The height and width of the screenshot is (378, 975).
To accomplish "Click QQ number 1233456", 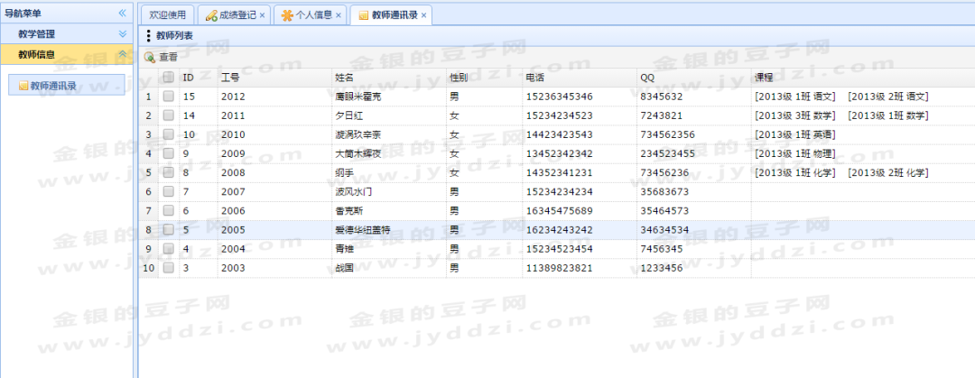I will 662,268.
